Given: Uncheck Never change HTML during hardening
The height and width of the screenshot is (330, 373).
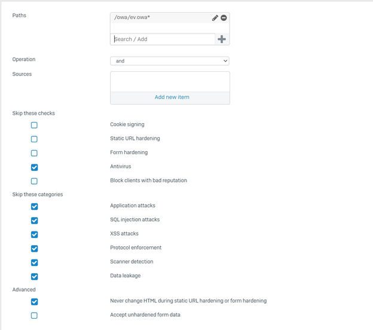Looking at the screenshot, I should click(34, 302).
